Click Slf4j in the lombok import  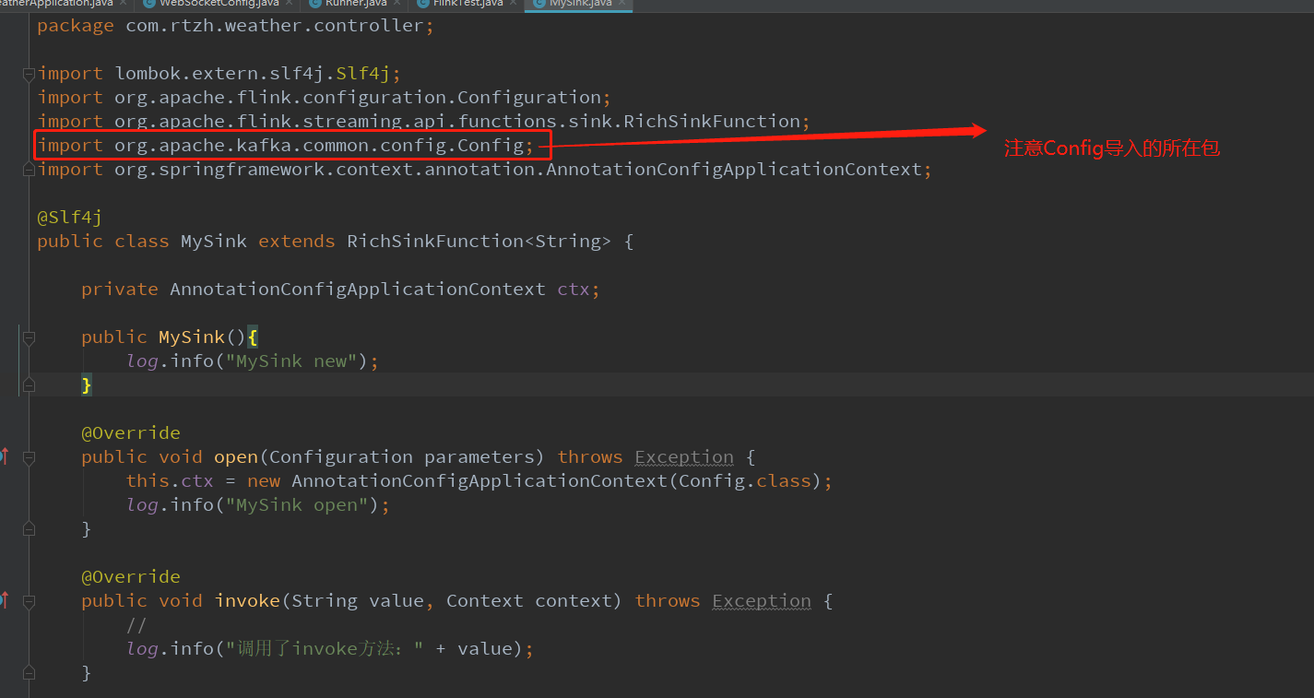pos(363,74)
